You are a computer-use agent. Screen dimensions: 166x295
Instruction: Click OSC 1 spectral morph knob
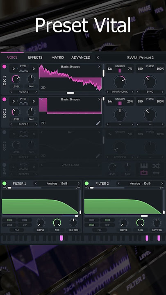click(120, 82)
